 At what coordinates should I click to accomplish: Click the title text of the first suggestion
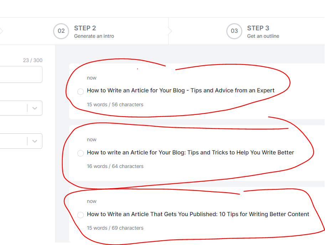point(181,90)
